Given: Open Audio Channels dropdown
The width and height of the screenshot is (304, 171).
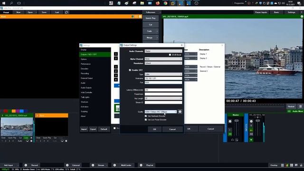Looking at the screenshot, I should coord(163,51).
